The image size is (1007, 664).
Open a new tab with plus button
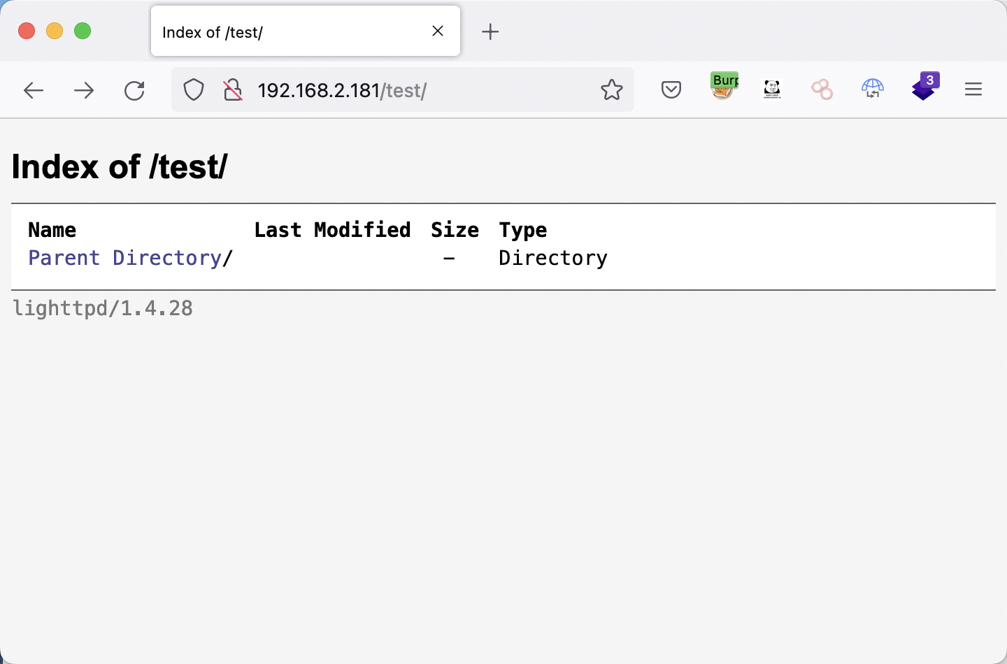490,31
